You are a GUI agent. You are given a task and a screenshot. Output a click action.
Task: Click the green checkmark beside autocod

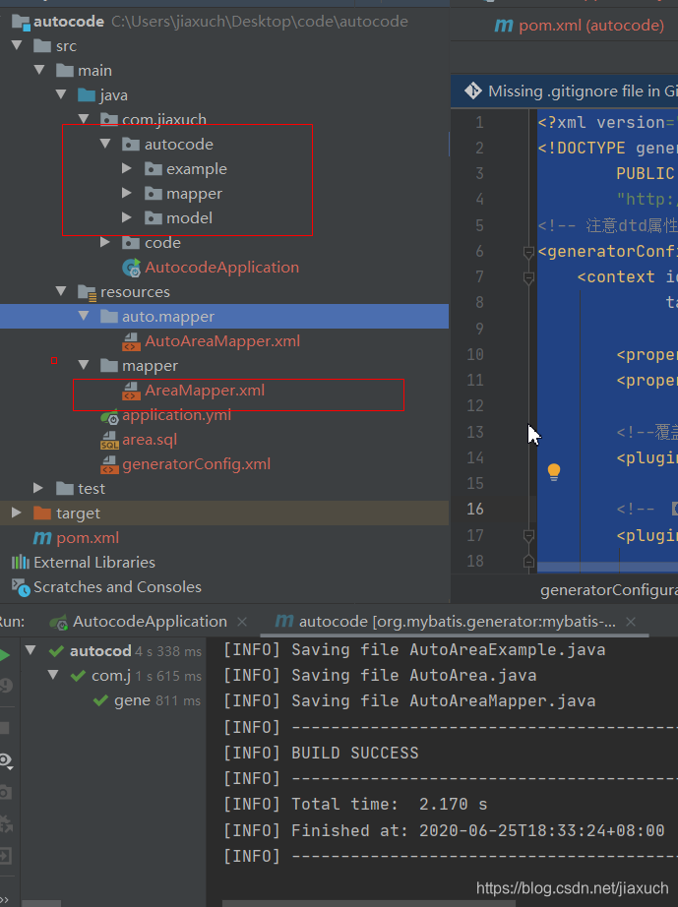pos(56,651)
